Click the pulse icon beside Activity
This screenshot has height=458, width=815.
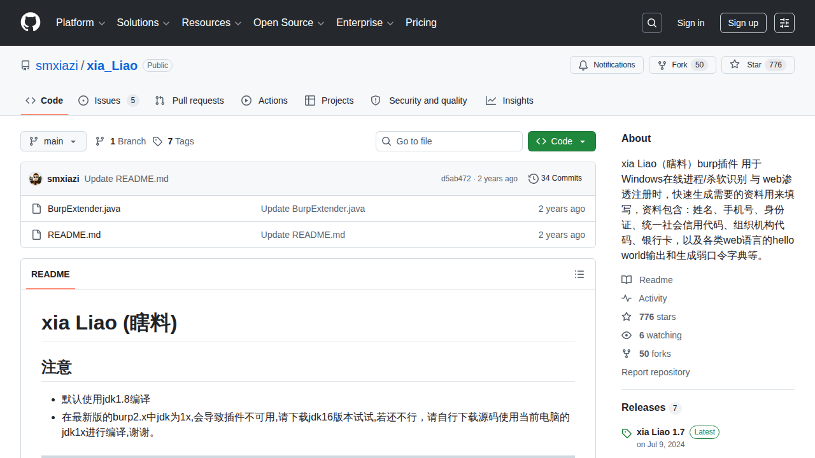(627, 298)
